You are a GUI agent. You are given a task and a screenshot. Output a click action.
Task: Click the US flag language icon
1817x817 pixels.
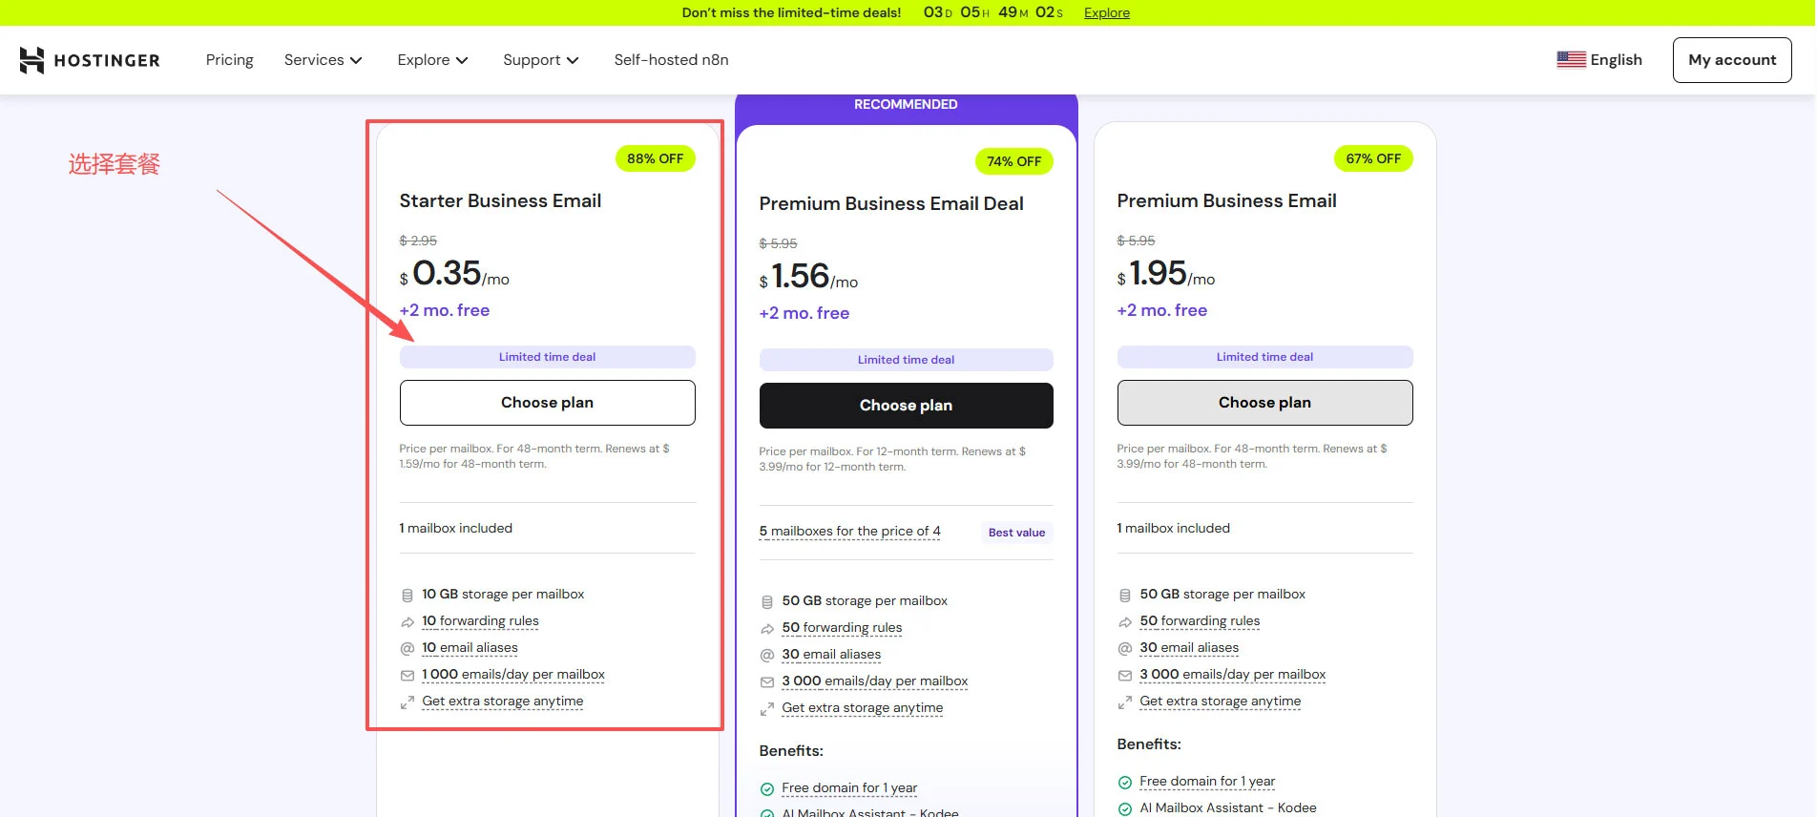(x=1571, y=60)
